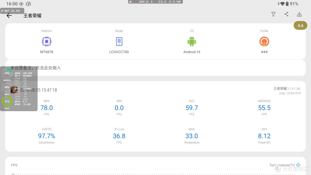Image resolution: width=311 pixels, height=175 pixels.
Task: Click the Android 16 robot icon
Action: [x=191, y=41]
